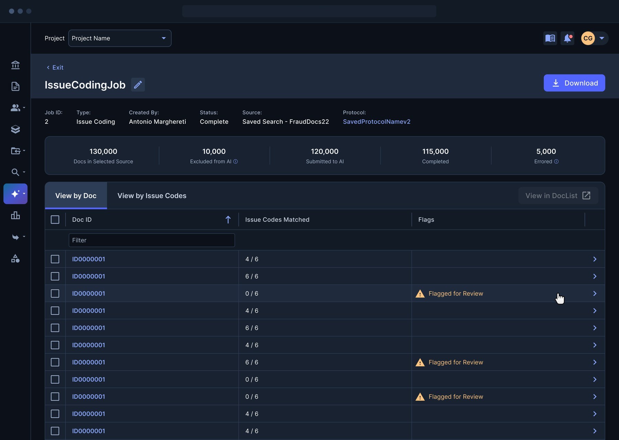Viewport: 619px width, 440px height.
Task: Open the document page sidebar icon
Action: pyautogui.click(x=15, y=86)
